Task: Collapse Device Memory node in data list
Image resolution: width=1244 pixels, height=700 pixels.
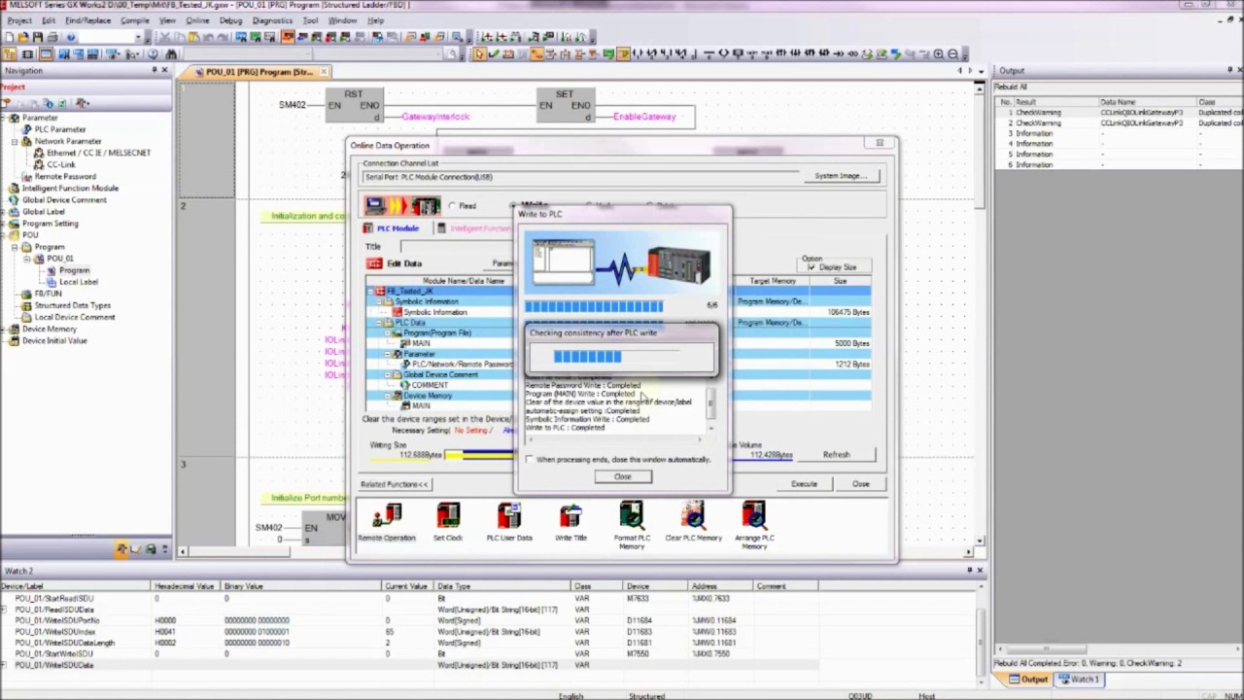Action: click(386, 396)
